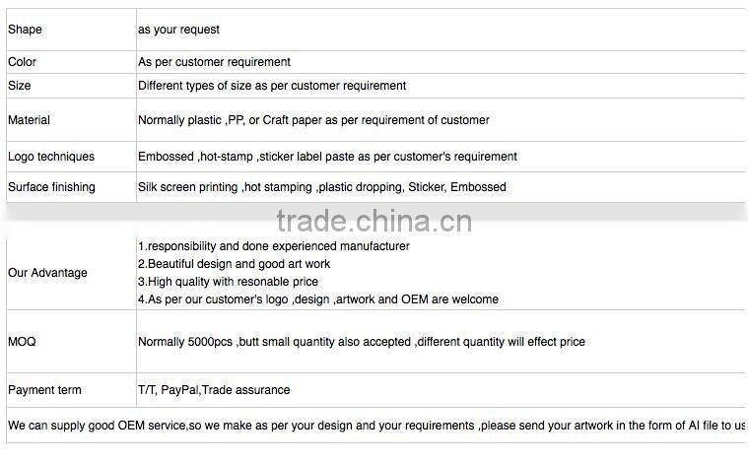The height and width of the screenshot is (462, 748).
Task: Click the "Silk screen printing" description cell
Action: pos(321,187)
